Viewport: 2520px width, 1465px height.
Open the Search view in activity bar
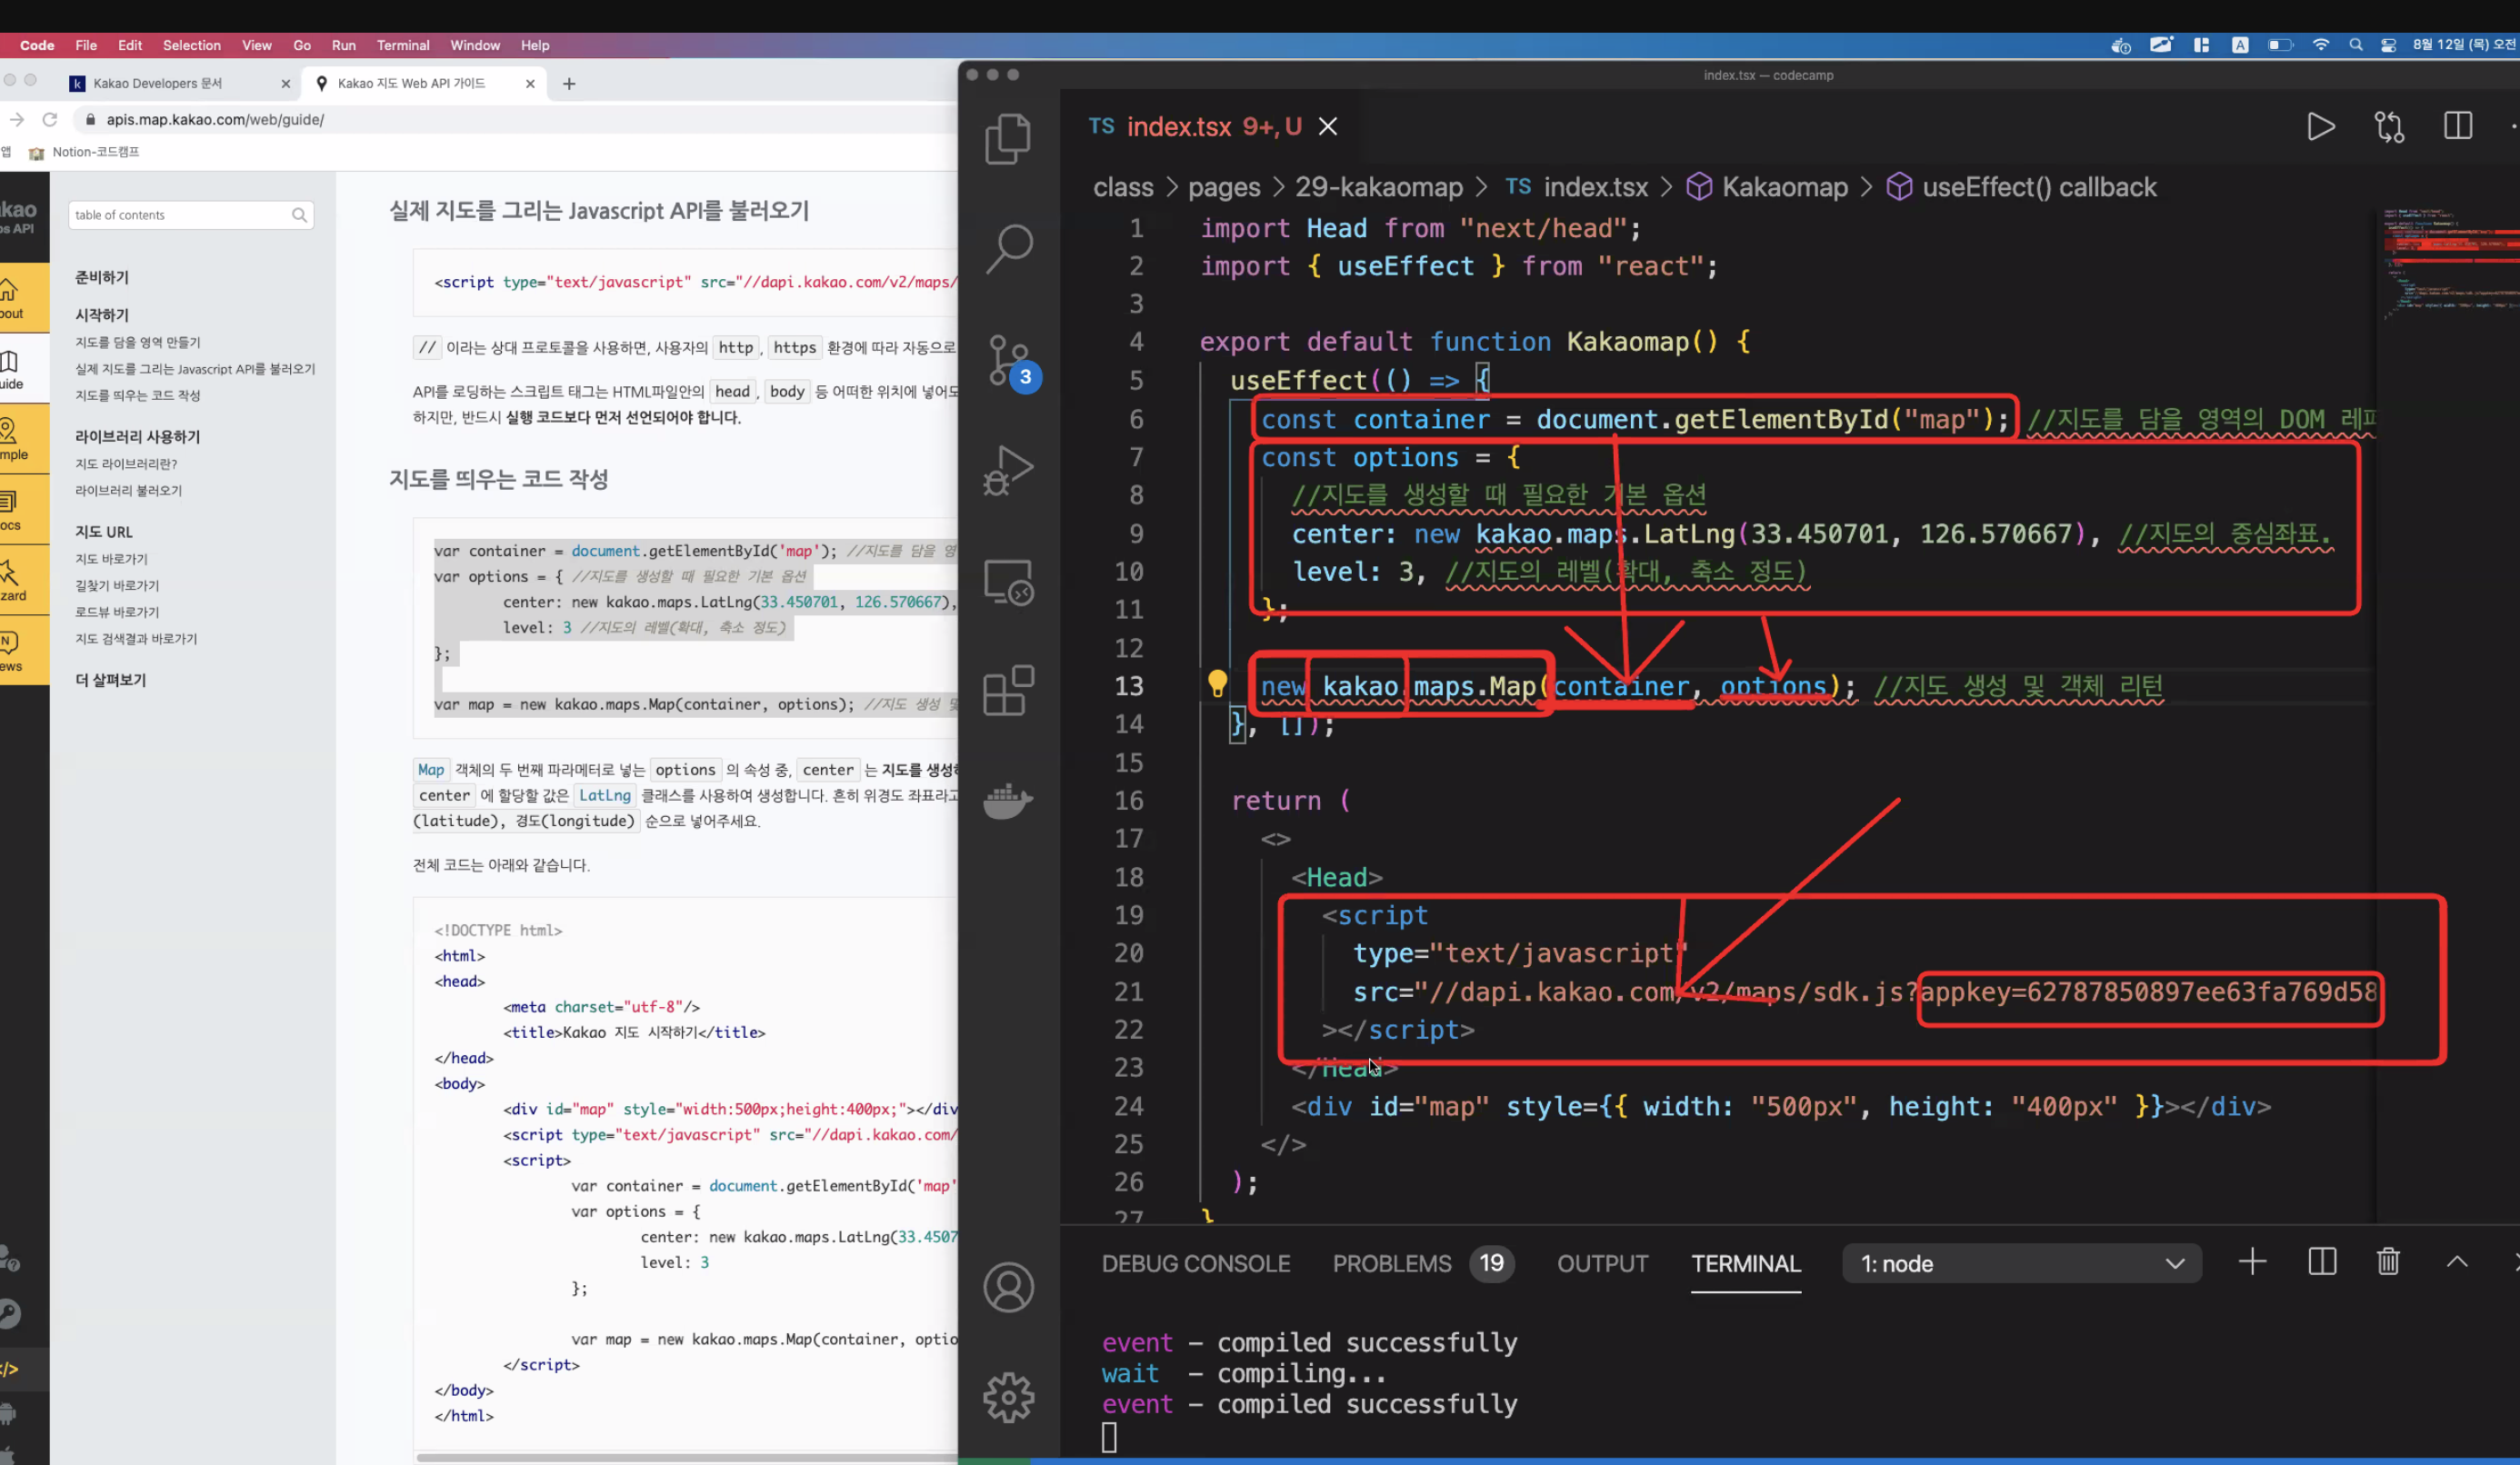(x=1008, y=249)
